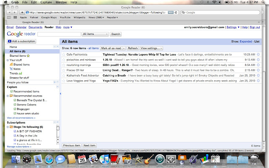Open the Manage subscriptions link

[19, 147]
